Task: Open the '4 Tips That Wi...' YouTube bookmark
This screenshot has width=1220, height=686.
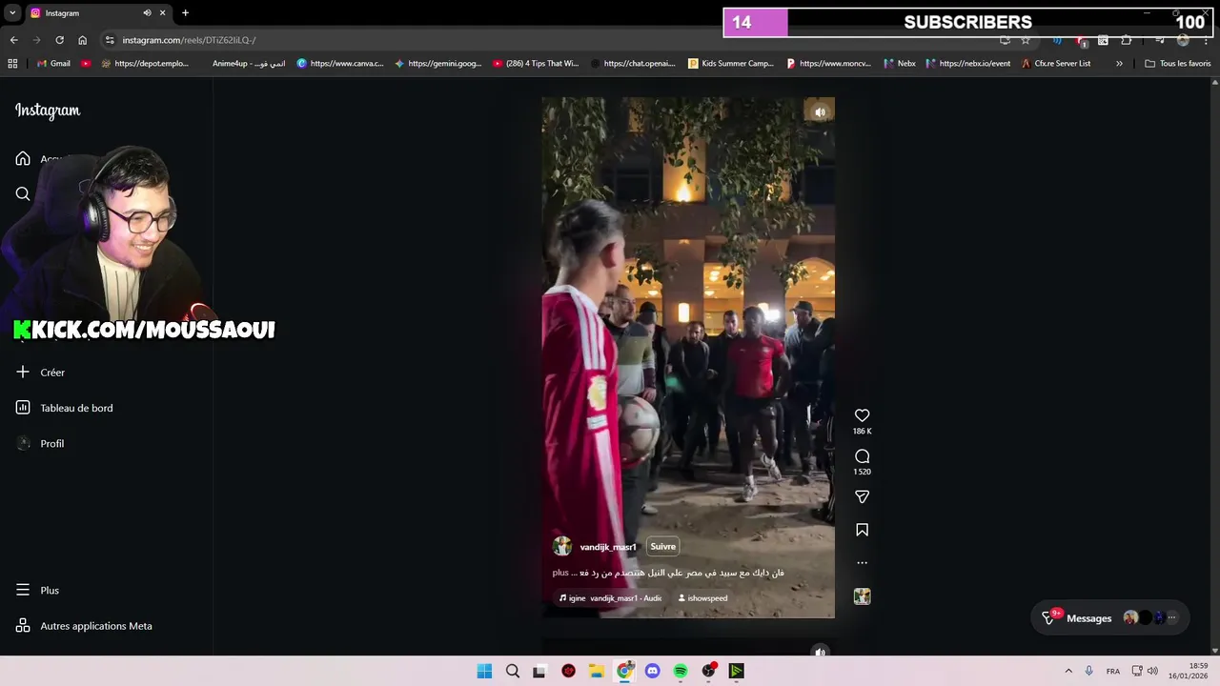Action: click(536, 64)
